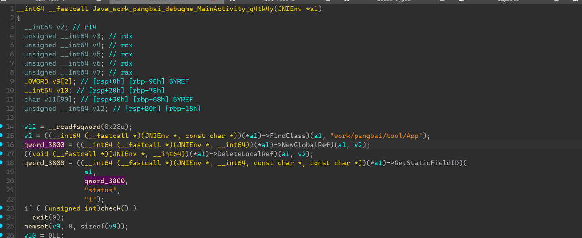Click the GetStaticFieldID method name
Viewport: 582px width, 238px height.
click(428, 163)
